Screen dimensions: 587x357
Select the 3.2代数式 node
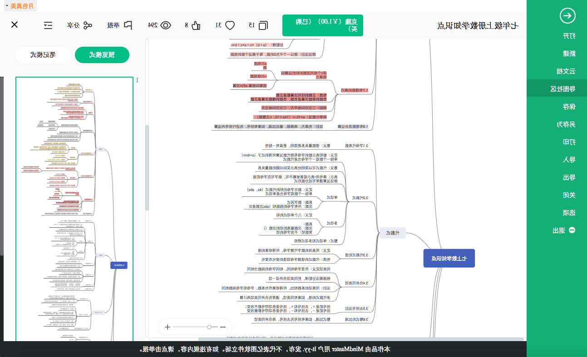pyautogui.click(x=360, y=198)
